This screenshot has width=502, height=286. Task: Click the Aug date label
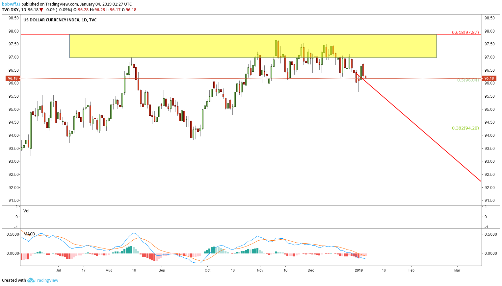(109, 270)
